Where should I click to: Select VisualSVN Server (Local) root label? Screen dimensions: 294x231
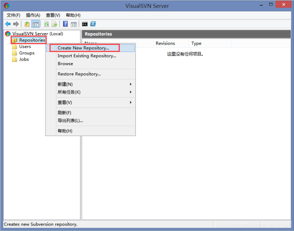[x=38, y=34]
